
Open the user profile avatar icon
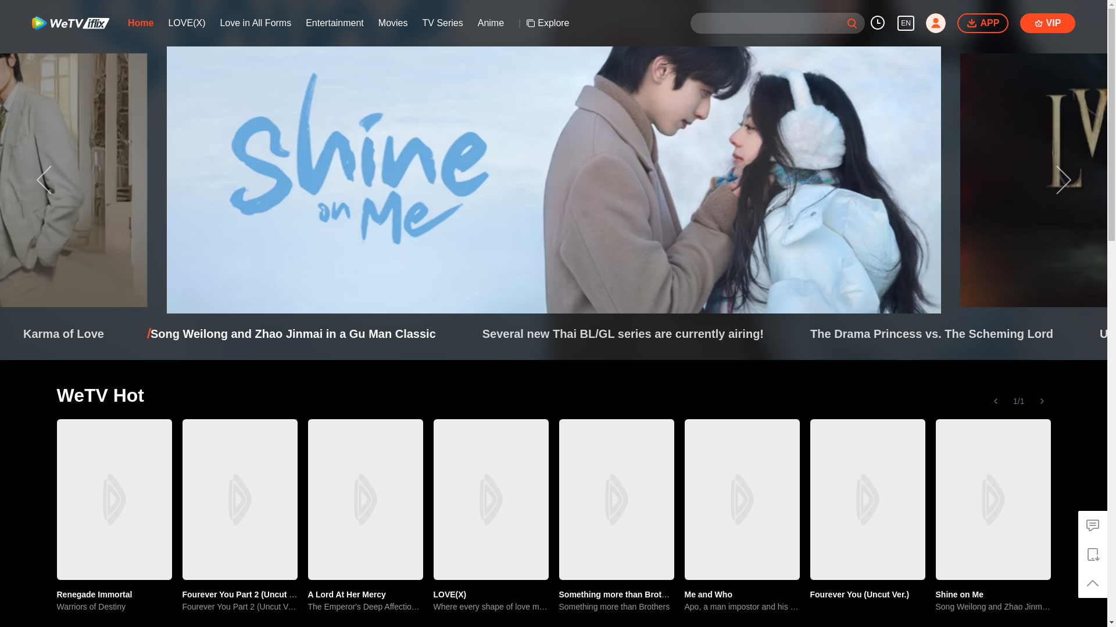(x=935, y=23)
